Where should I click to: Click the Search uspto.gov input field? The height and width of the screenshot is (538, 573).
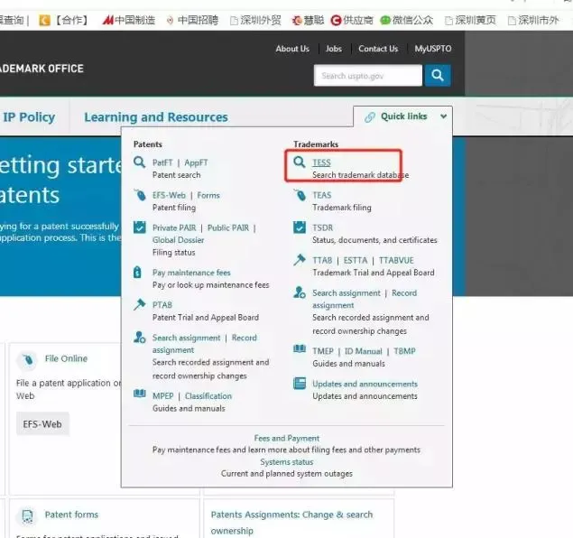pyautogui.click(x=368, y=76)
